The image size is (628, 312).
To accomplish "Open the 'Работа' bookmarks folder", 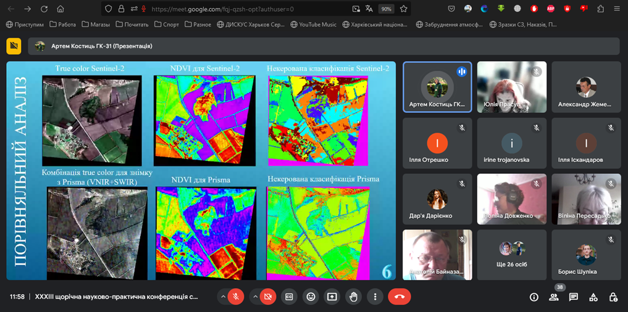I will (x=62, y=25).
